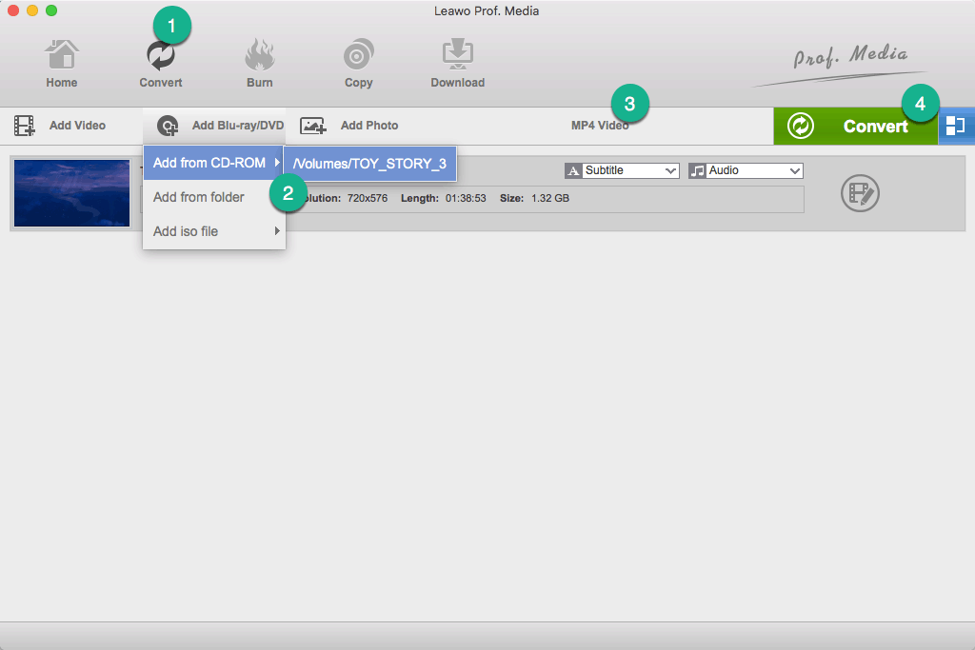Click the round arrows icon in Convert button
This screenshot has height=650, width=975.
click(x=800, y=127)
